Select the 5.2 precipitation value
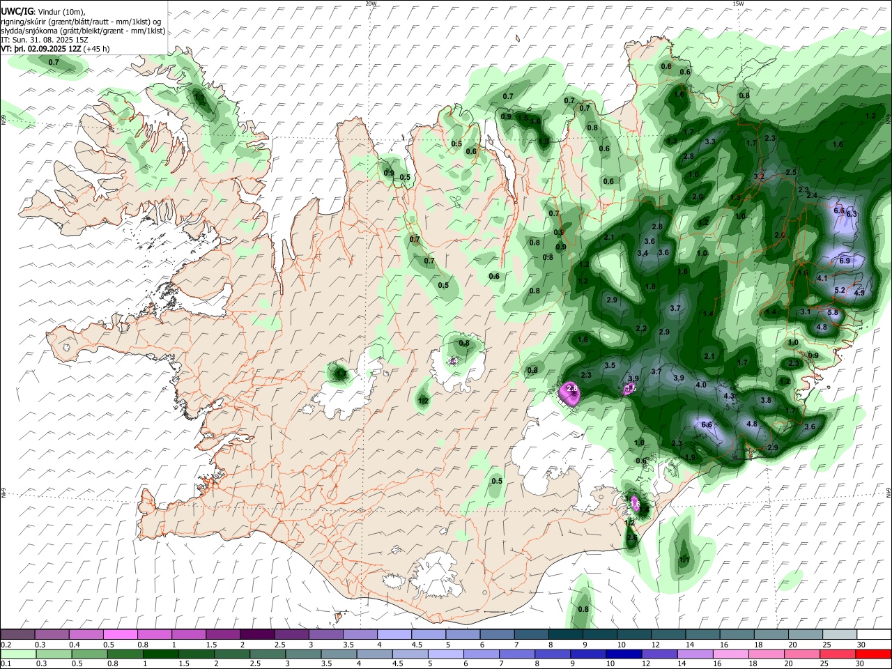The width and height of the screenshot is (892, 669). 840,291
